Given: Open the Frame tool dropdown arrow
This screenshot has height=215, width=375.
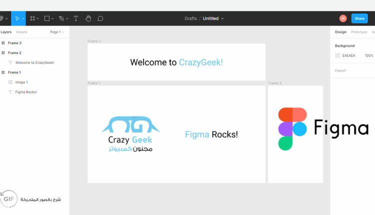Looking at the screenshot, I should tap(38, 19).
